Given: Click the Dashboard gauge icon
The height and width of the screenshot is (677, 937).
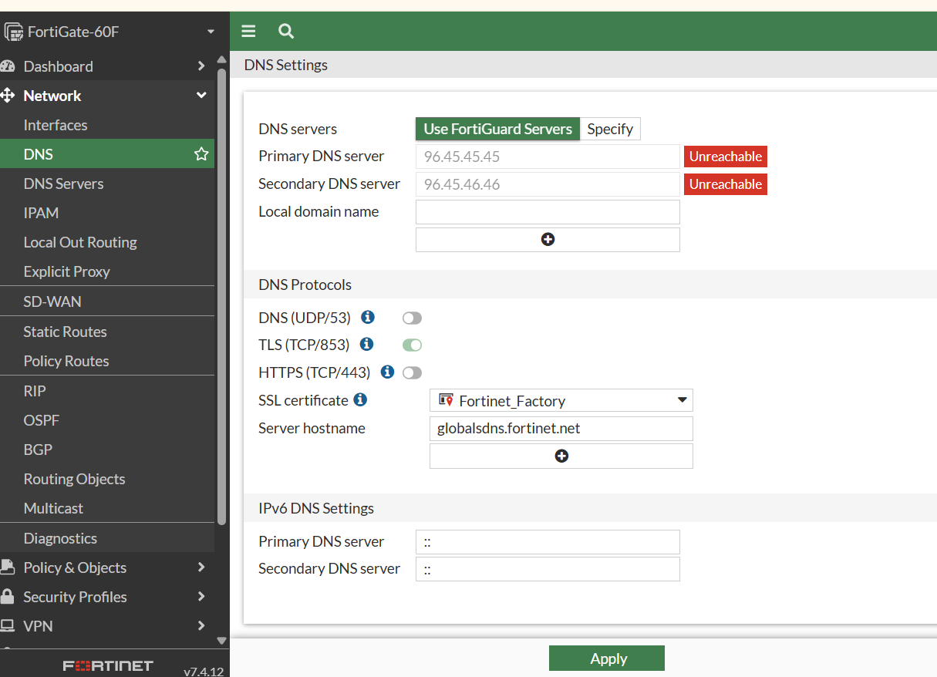Looking at the screenshot, I should (x=8, y=66).
